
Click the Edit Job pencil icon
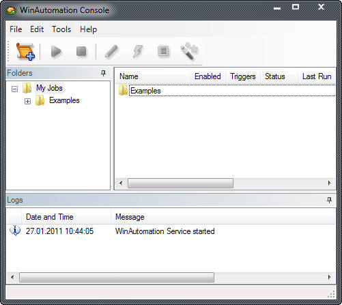click(111, 51)
